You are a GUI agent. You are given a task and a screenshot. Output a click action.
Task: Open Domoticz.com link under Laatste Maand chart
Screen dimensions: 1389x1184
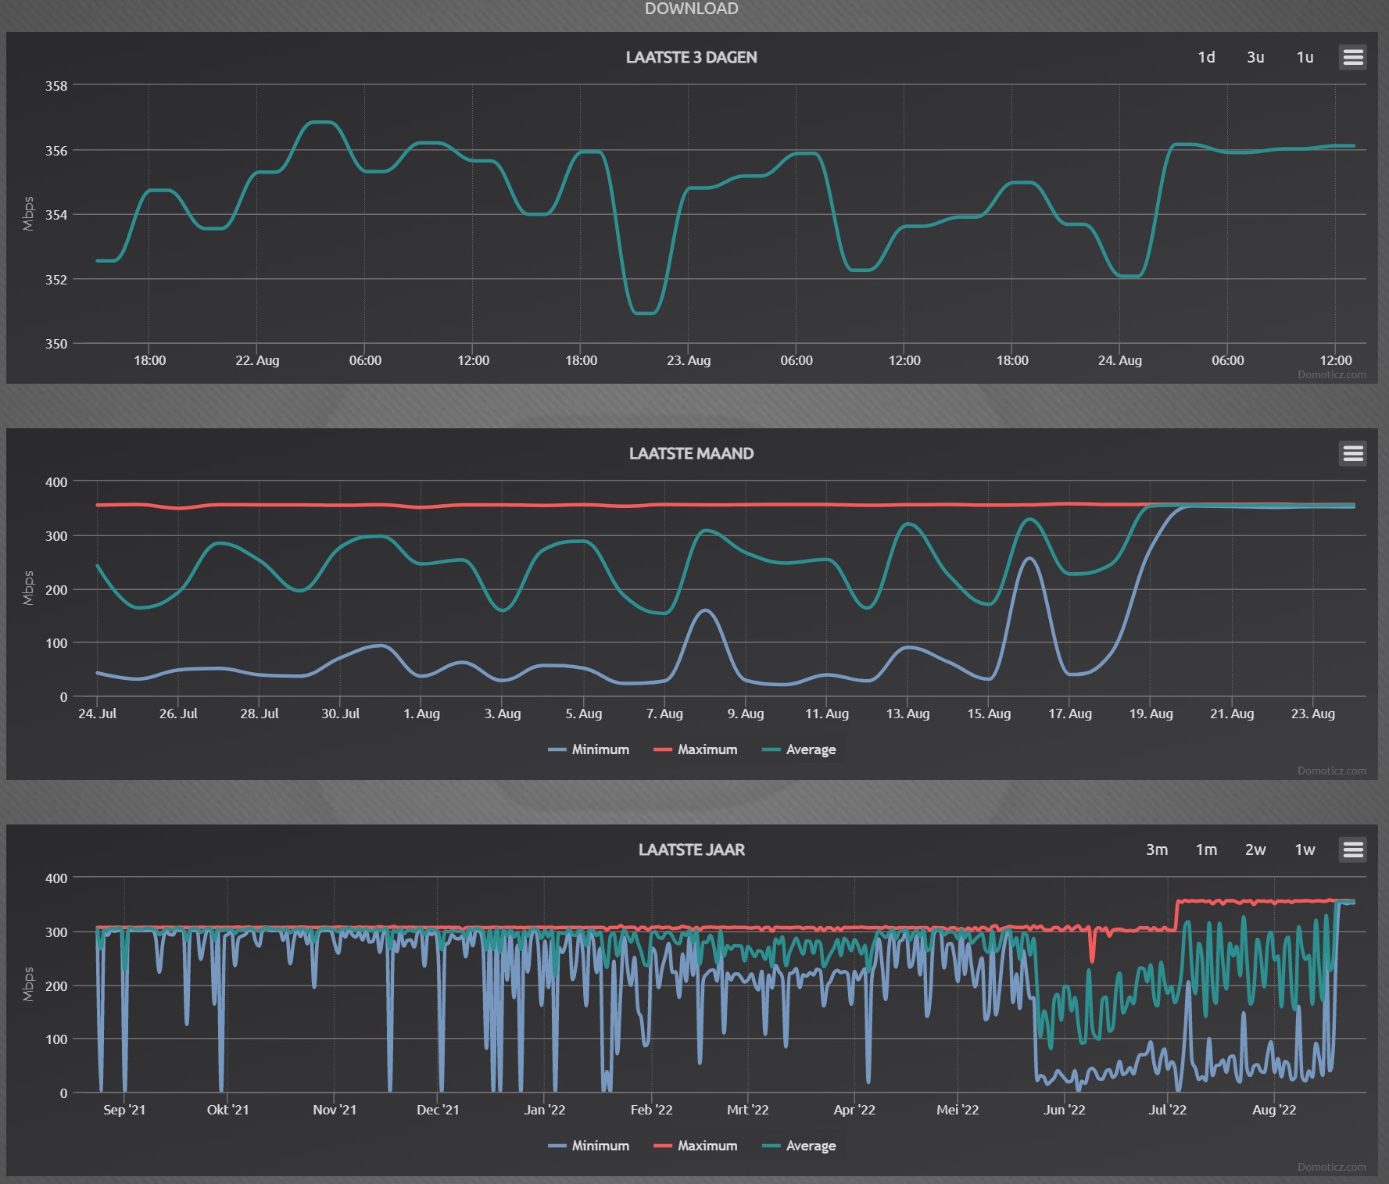(1332, 771)
